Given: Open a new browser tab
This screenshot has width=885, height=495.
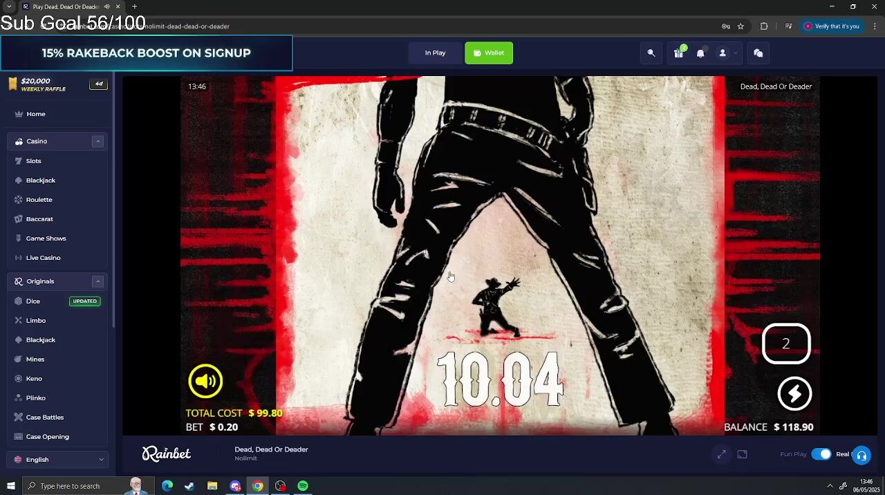Looking at the screenshot, I should point(134,7).
